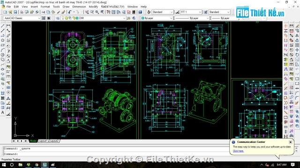Follow the Click here link in Communication Center
The width and height of the screenshot is (300, 168).
pyautogui.click(x=238, y=151)
